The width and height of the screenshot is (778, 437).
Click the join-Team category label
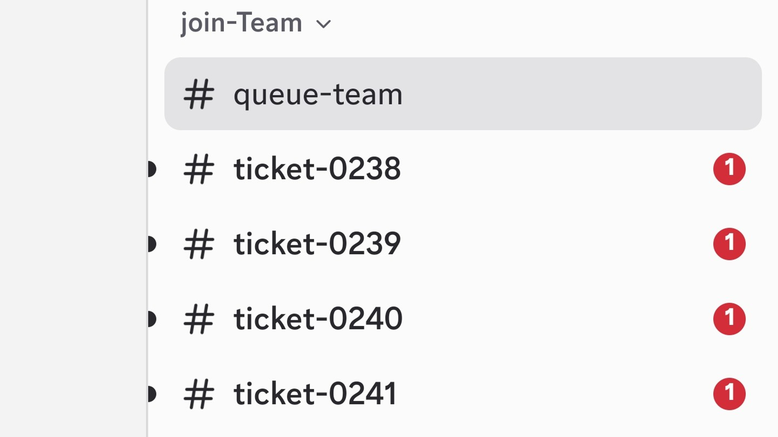[241, 23]
